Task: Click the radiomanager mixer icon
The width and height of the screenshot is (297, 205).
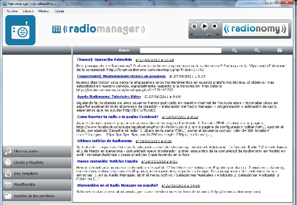Action: click(56, 29)
